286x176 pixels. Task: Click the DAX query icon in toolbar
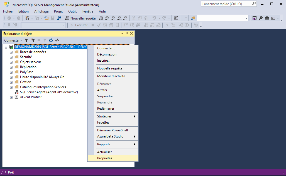(x=125, y=18)
